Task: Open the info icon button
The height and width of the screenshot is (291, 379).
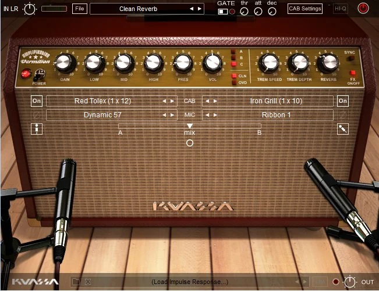Action: 37,129
